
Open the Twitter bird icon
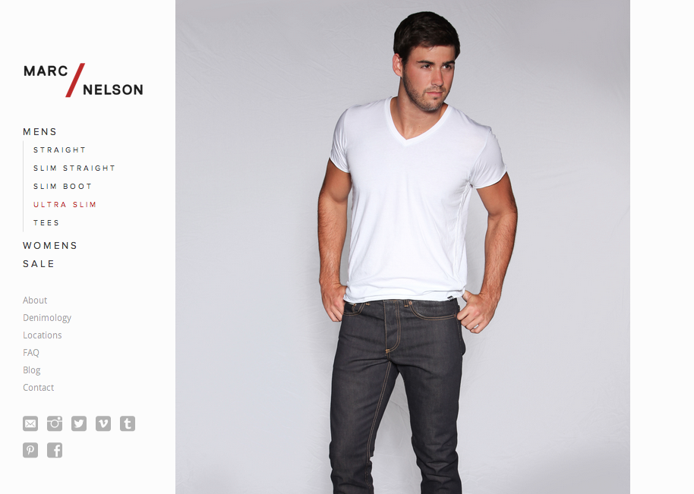point(79,423)
